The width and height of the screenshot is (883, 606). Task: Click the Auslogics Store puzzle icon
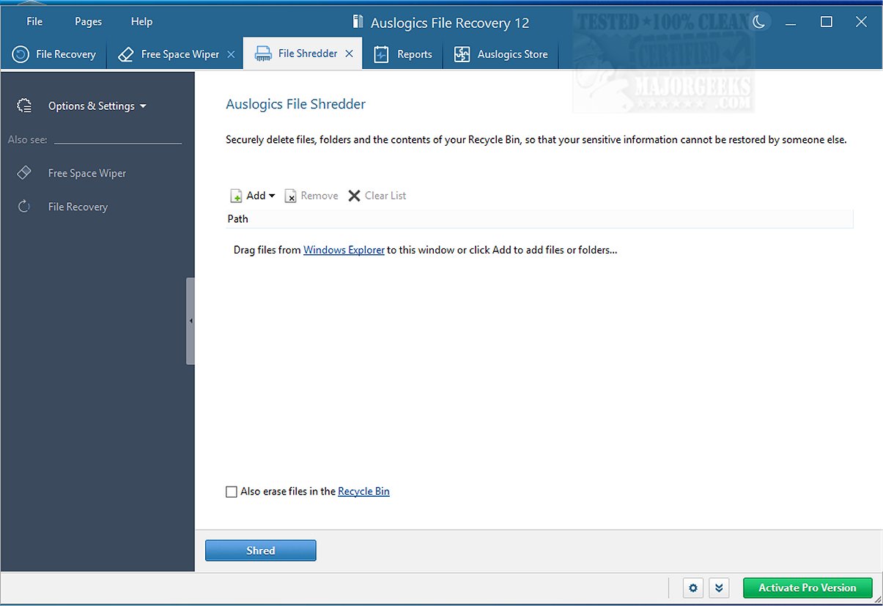(462, 54)
